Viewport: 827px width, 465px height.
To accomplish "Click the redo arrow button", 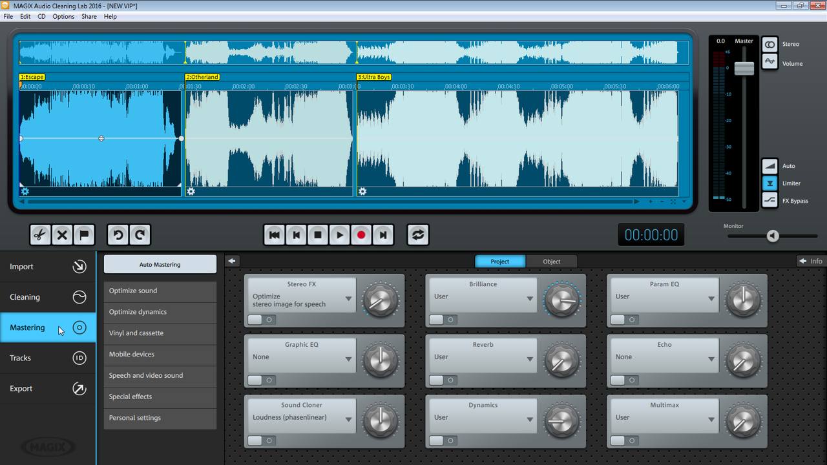I will (x=140, y=235).
